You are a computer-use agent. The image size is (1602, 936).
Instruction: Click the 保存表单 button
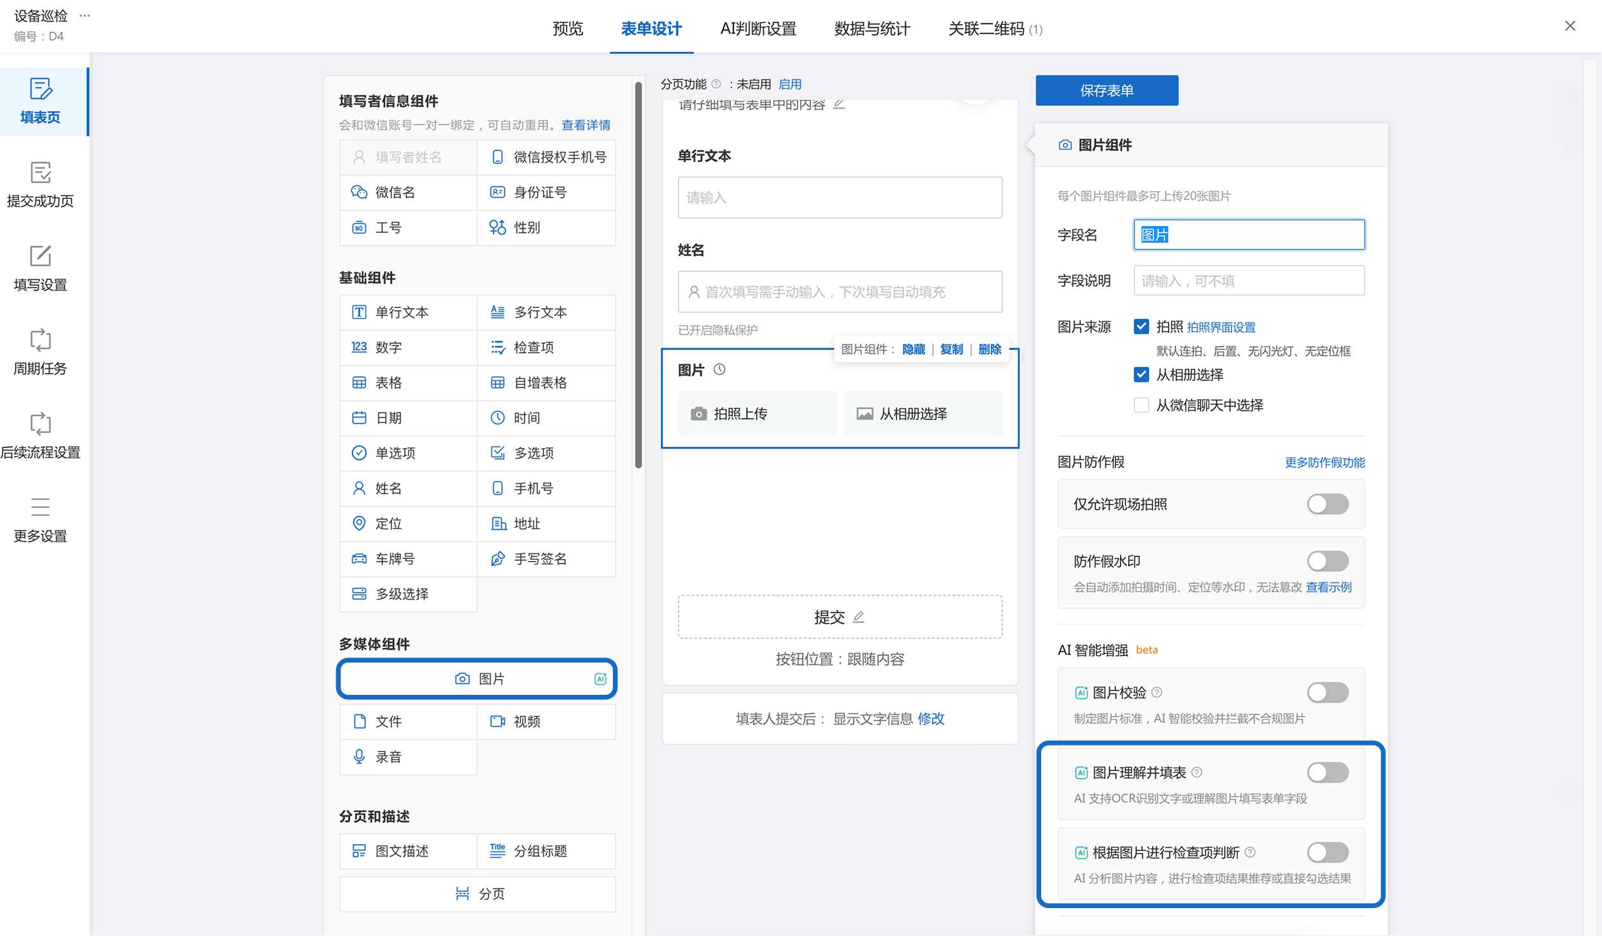pos(1106,90)
